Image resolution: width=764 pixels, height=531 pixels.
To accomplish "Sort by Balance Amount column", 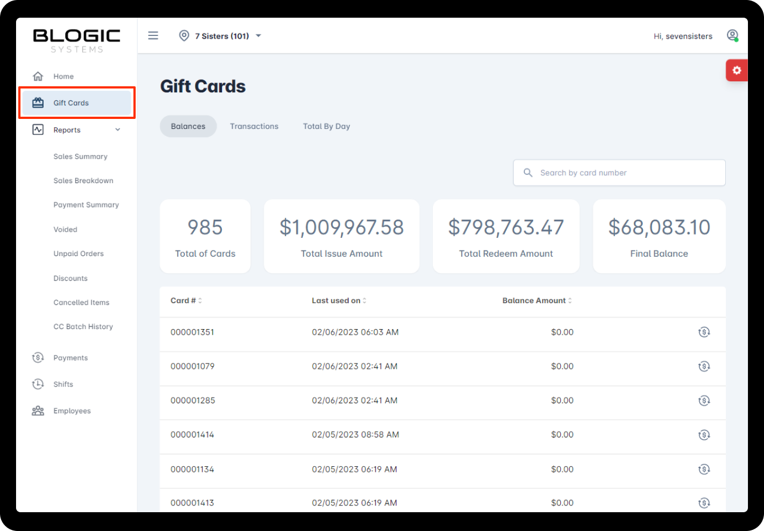I will click(536, 301).
